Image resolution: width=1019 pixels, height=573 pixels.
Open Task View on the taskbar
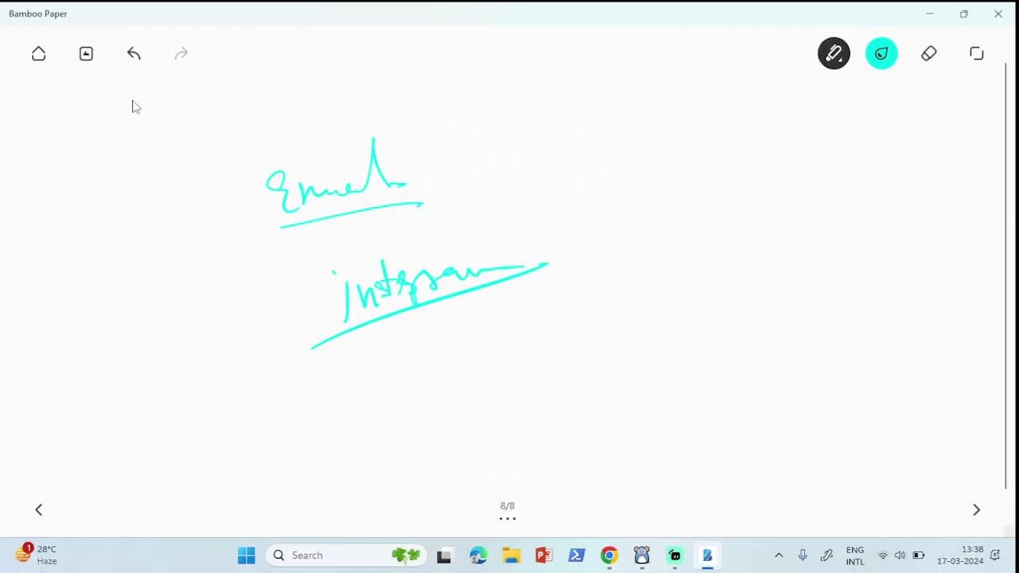point(444,555)
